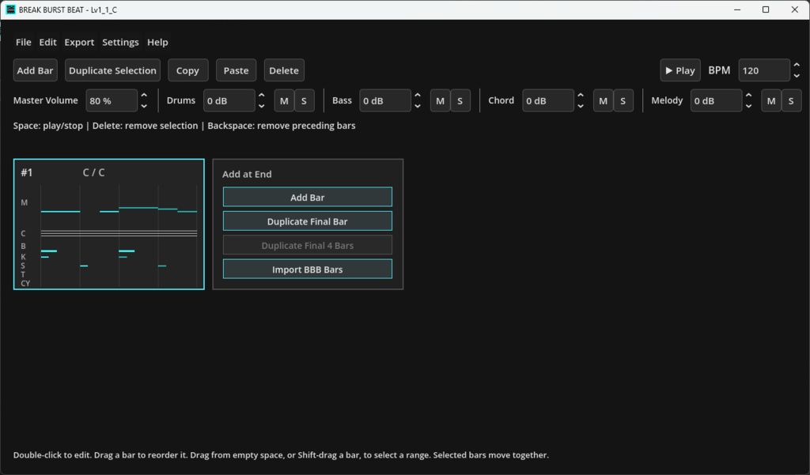
Task: Click the Drums dB field
Action: pyautogui.click(x=229, y=100)
